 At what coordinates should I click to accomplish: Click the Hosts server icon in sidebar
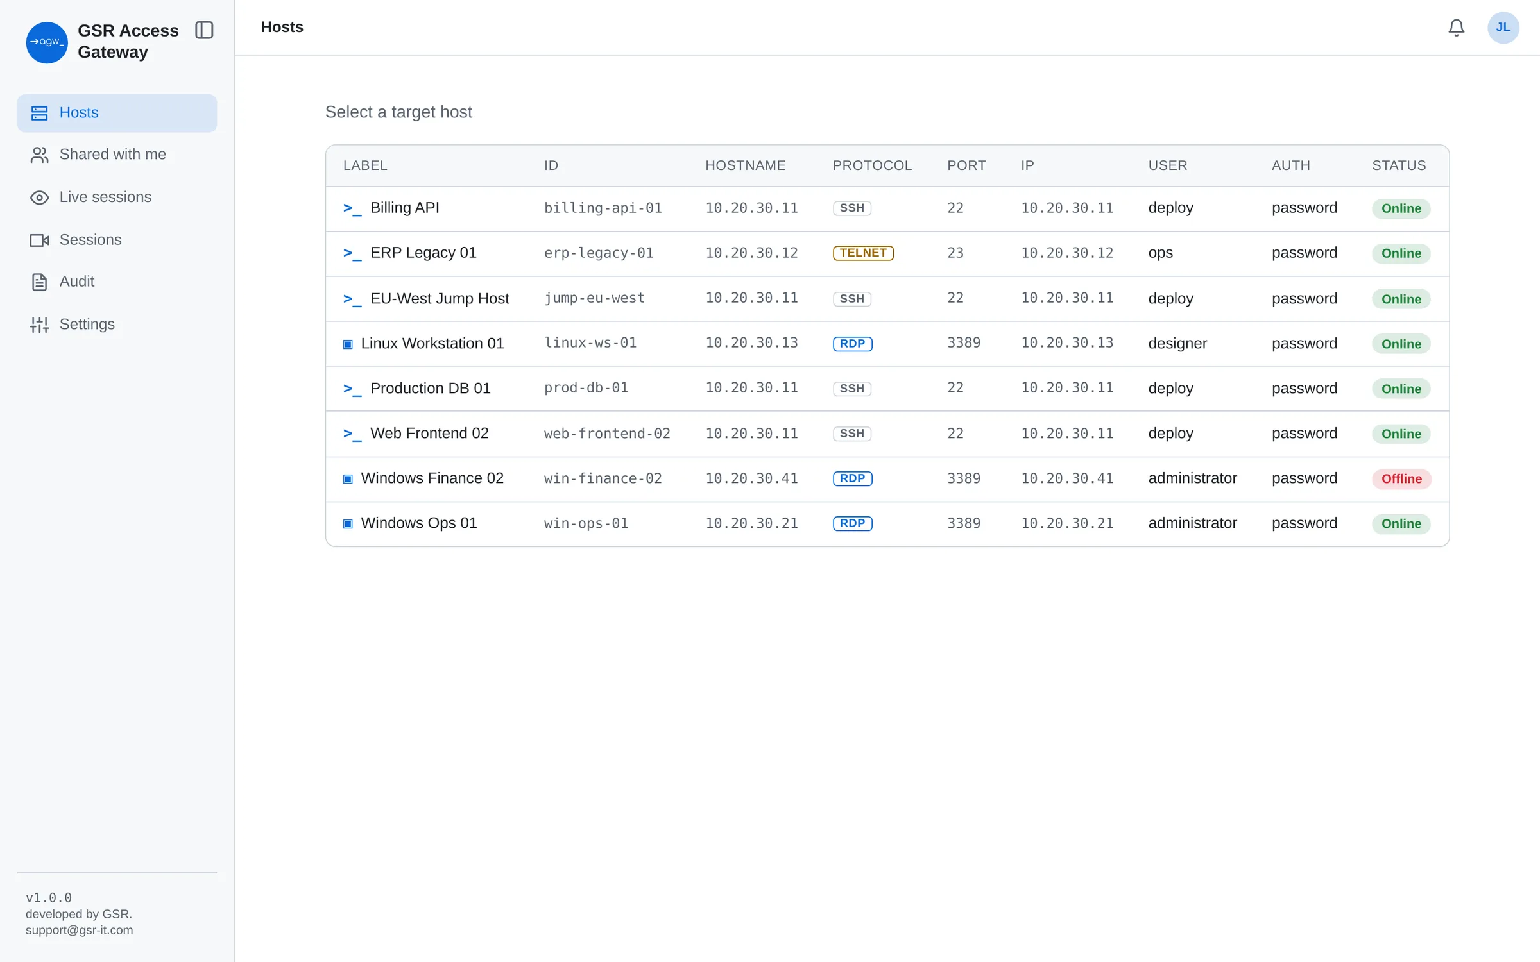(x=40, y=113)
